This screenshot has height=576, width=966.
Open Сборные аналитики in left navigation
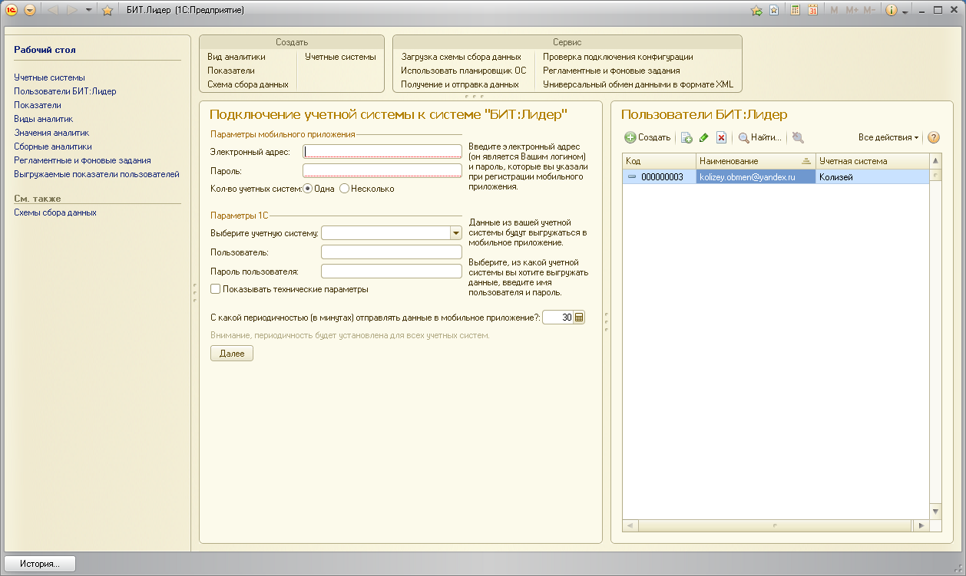coord(53,146)
